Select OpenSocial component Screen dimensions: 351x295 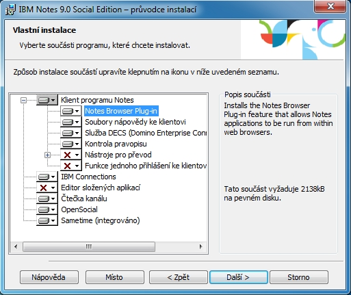click(x=79, y=209)
